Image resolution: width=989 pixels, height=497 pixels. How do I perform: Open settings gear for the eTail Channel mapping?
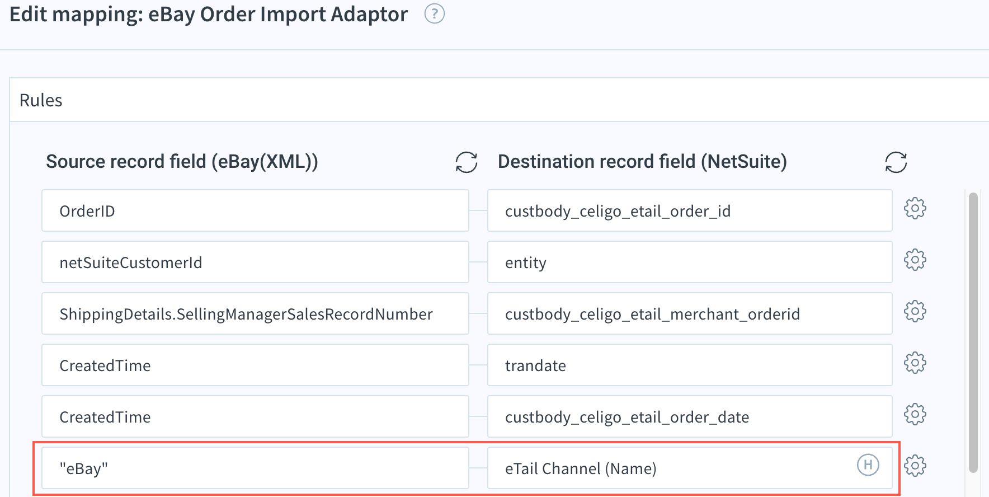click(x=915, y=466)
